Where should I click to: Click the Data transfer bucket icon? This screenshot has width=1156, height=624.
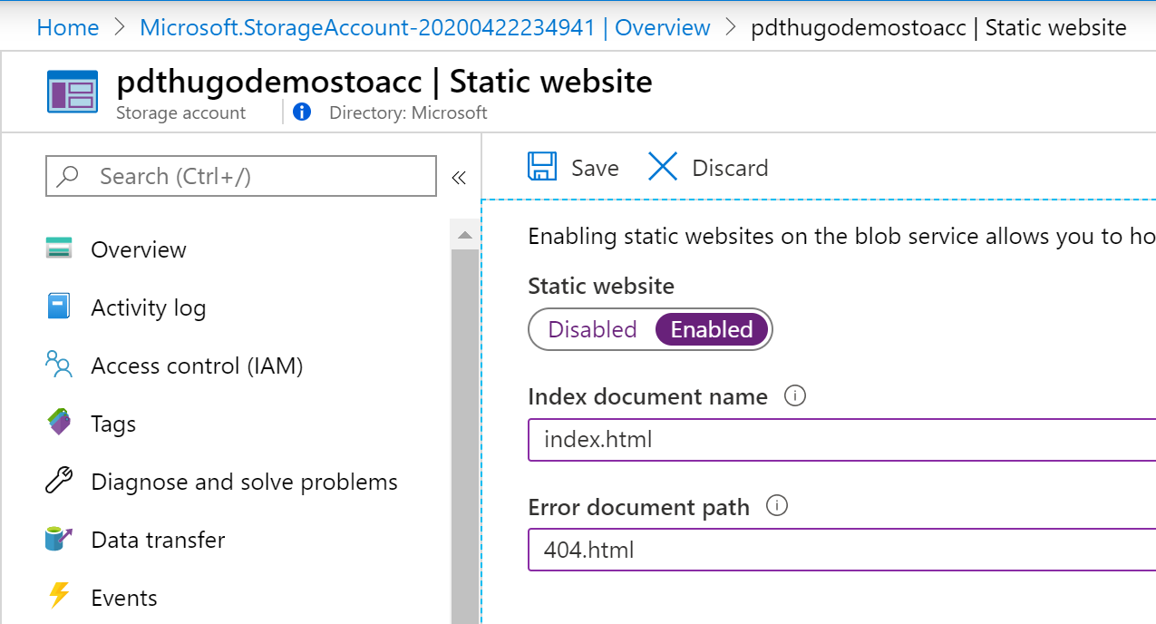59,539
